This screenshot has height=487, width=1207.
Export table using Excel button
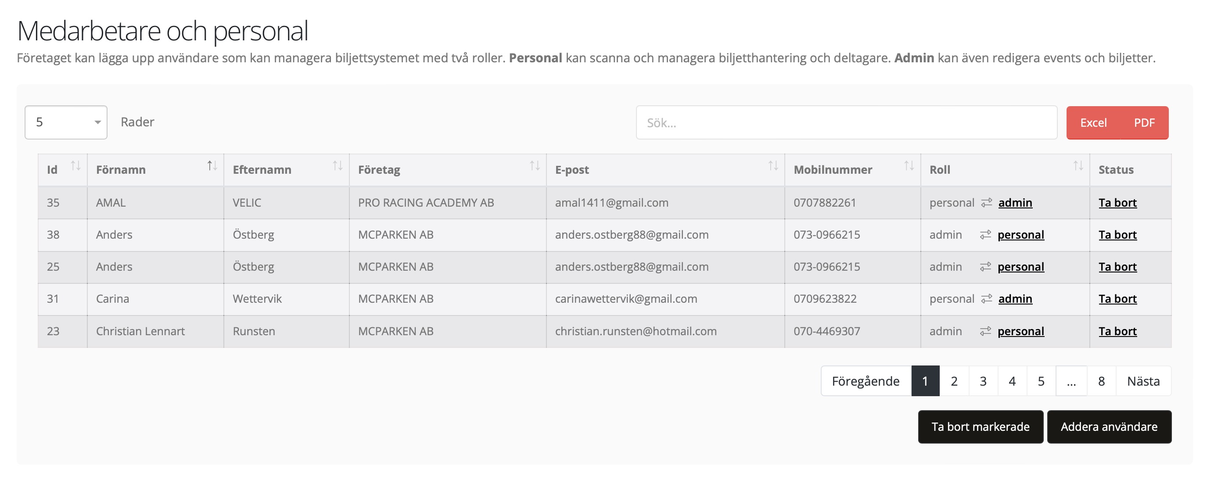tap(1093, 123)
